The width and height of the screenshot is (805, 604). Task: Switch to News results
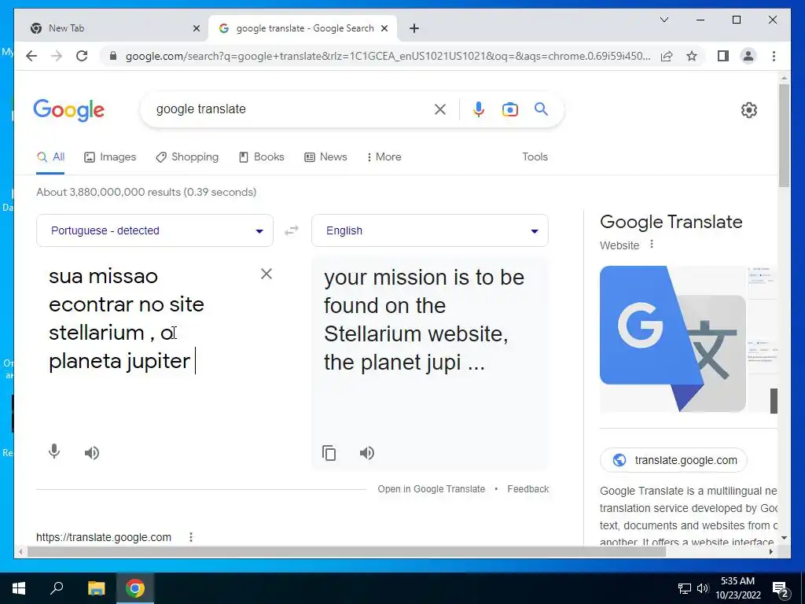pos(325,157)
